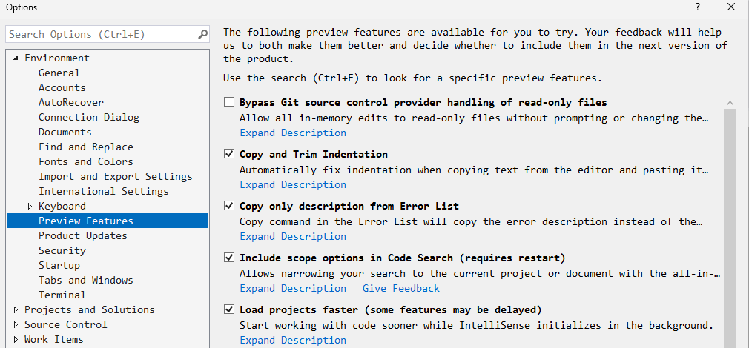The height and width of the screenshot is (348, 749).
Task: Click the Help question mark icon
Action: [698, 7]
